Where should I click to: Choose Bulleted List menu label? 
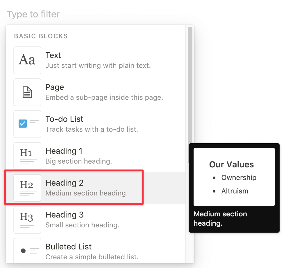coord(69,247)
